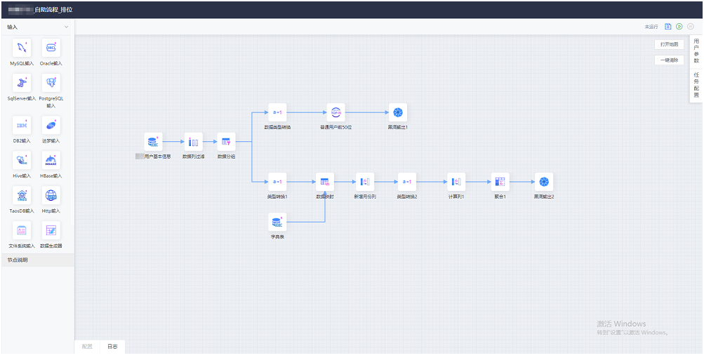Open the 用户参数 side panel
The height and width of the screenshot is (358, 704).
click(696, 51)
